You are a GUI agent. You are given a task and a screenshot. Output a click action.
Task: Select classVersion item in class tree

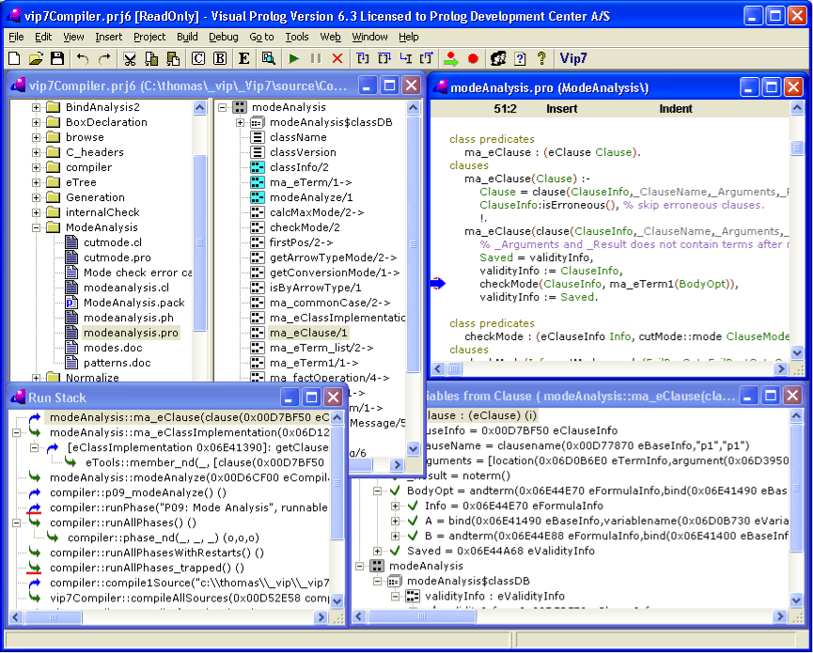[x=303, y=152]
